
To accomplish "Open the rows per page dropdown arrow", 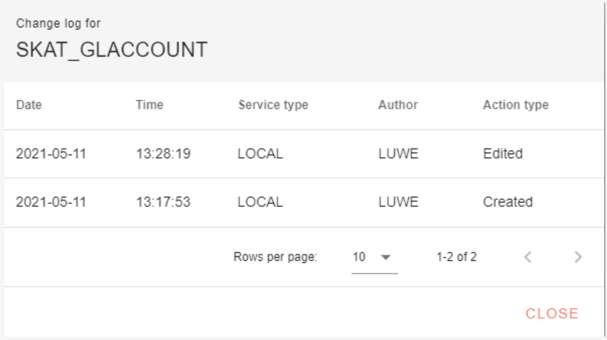I will click(x=386, y=257).
